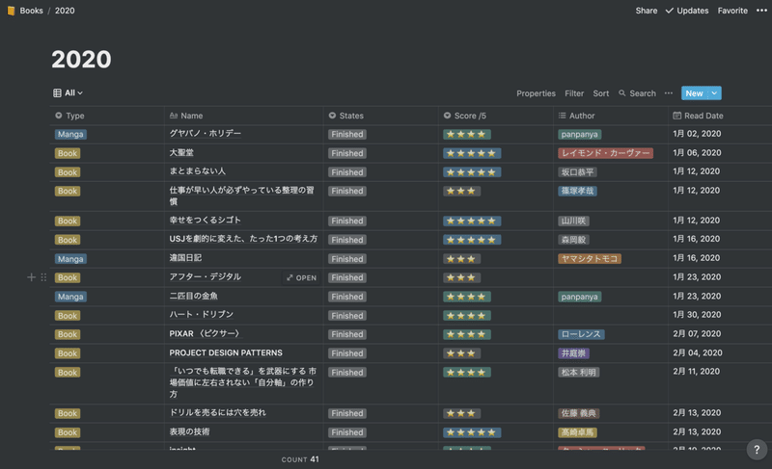
Task: Click the PROJECT DESIGN PATTERNS name cell
Action: 226,353
